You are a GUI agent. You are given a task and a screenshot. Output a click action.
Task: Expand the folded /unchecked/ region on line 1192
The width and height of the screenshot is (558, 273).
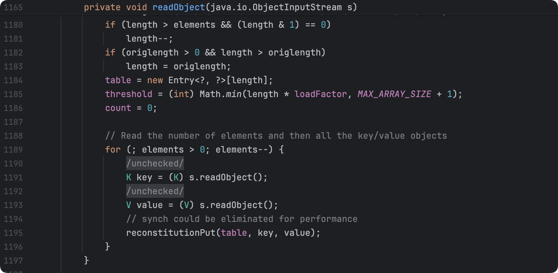click(x=155, y=191)
